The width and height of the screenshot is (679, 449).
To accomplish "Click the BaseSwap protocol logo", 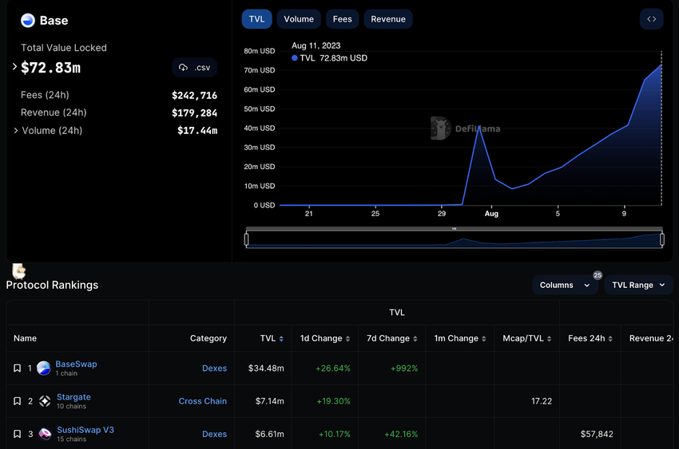I will coord(44,368).
